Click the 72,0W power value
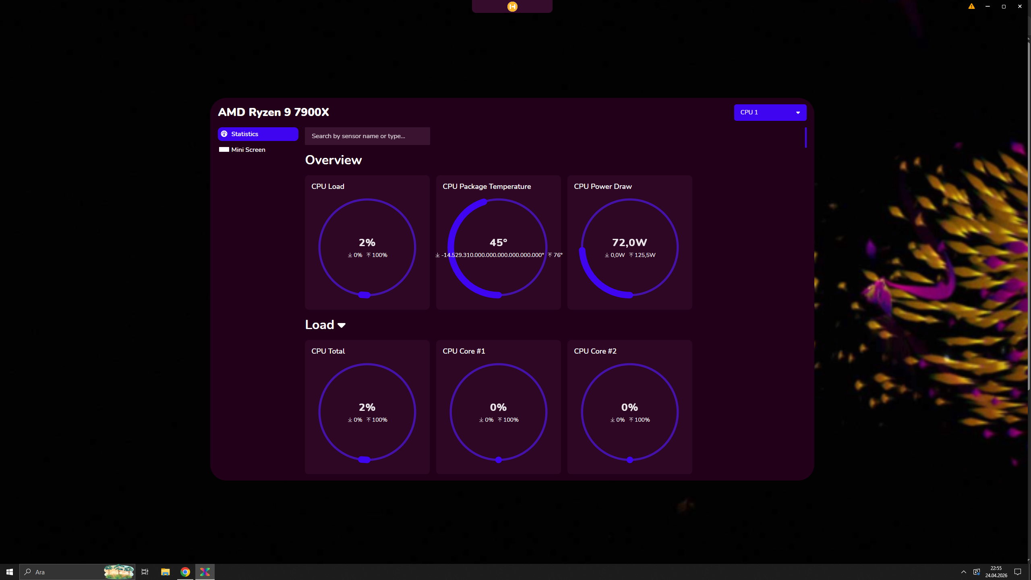The height and width of the screenshot is (580, 1031). coord(629,242)
